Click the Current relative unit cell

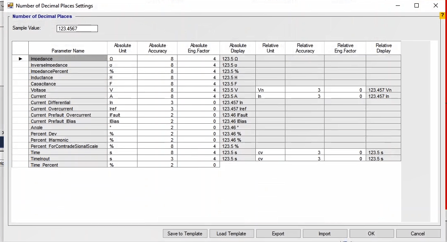click(270, 96)
